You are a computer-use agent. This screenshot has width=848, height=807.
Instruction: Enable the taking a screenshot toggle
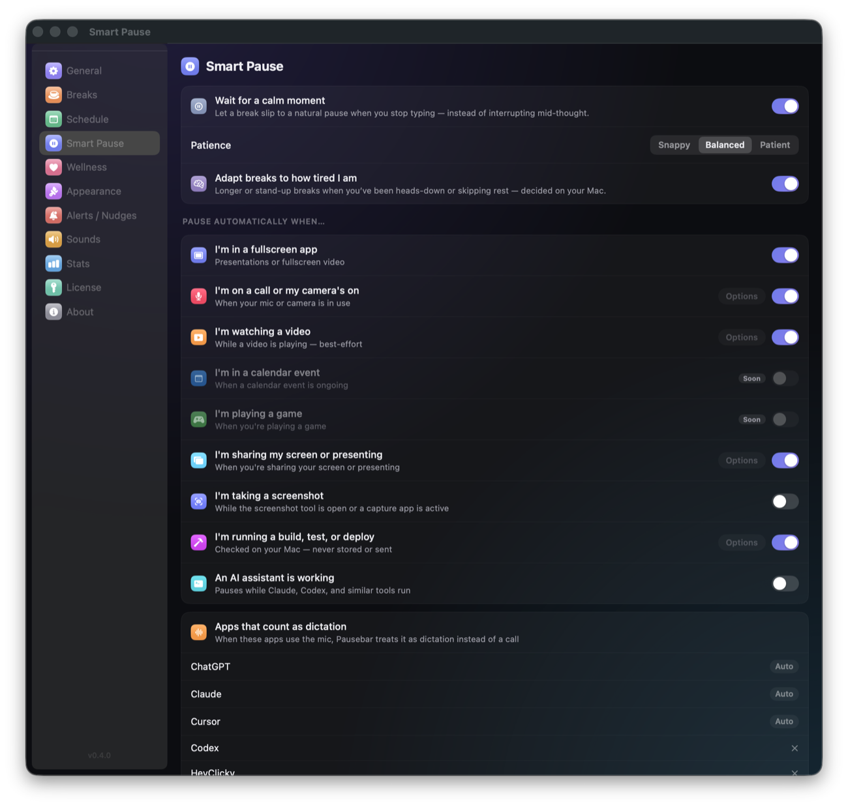click(x=785, y=501)
